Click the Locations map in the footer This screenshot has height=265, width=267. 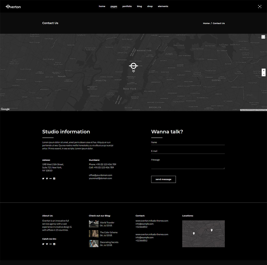coord(203,234)
